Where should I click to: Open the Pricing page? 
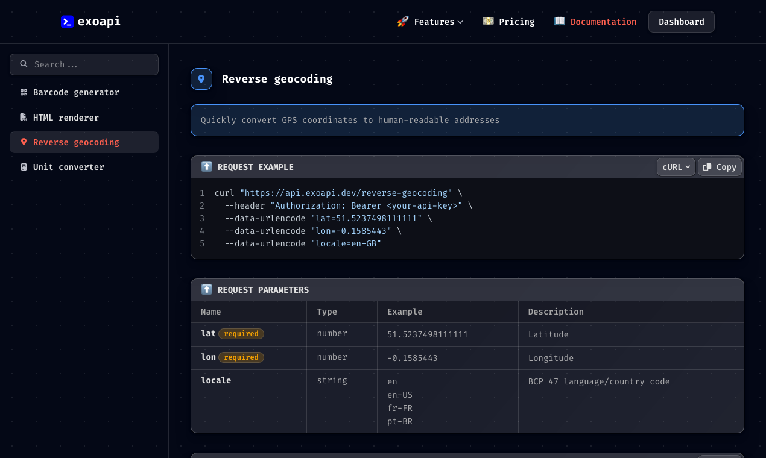(x=508, y=22)
